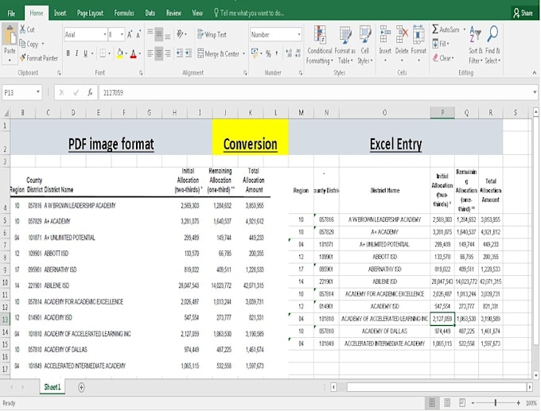Switch to the Page Layout tab
The image size is (541, 411).
pos(90,13)
